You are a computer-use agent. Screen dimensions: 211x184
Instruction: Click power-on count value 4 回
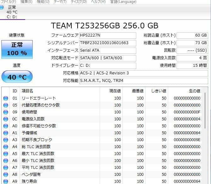(x=192, y=58)
